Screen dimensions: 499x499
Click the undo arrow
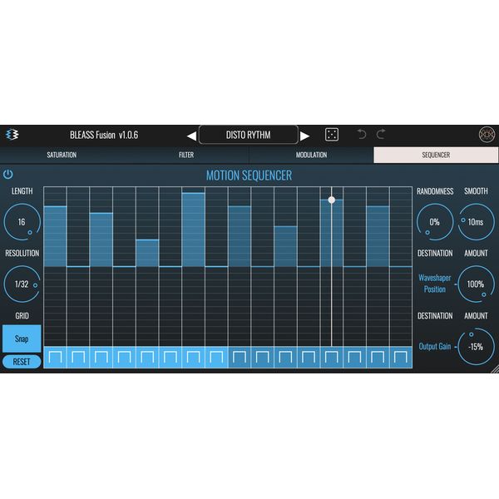pos(362,135)
